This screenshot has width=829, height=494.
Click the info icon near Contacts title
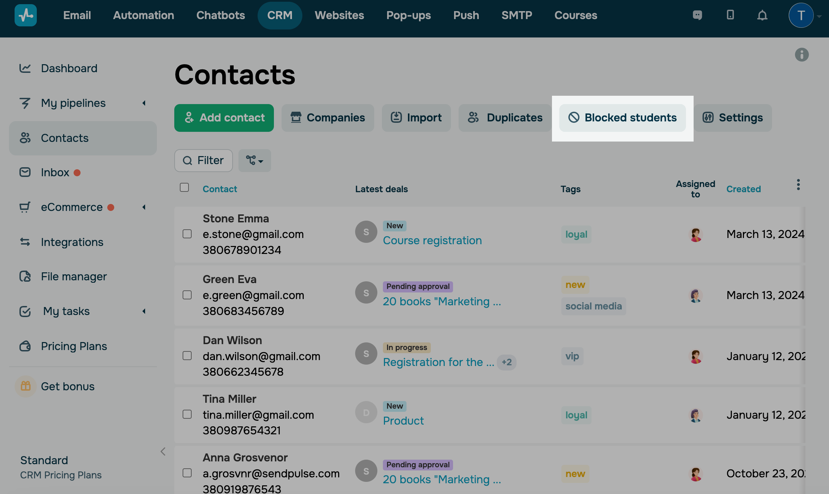(802, 55)
